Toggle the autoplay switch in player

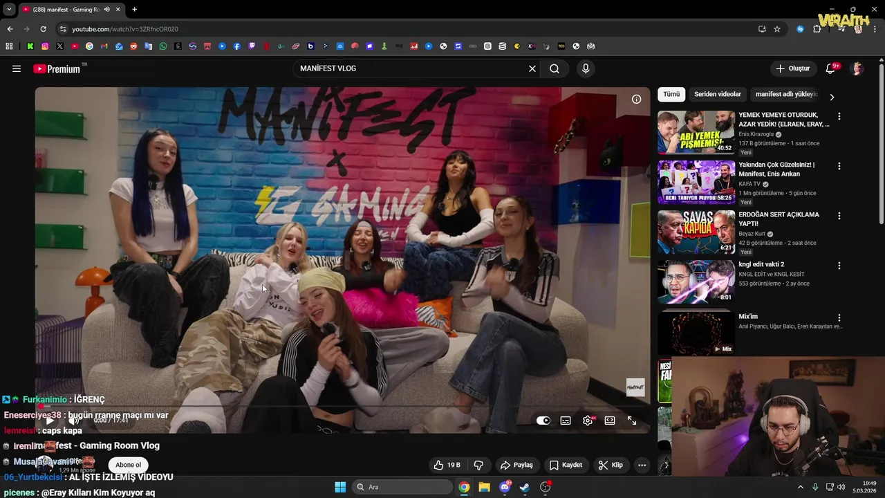click(x=543, y=421)
